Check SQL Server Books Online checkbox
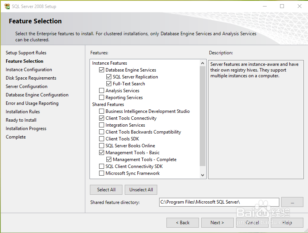Screen dimensions: 308x233 point(101,145)
